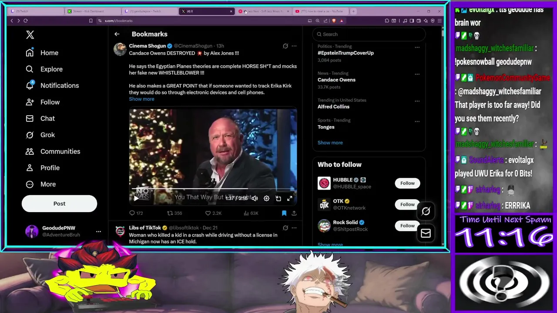Open #EpsteinIntoCoverUp trending topic

(346, 53)
